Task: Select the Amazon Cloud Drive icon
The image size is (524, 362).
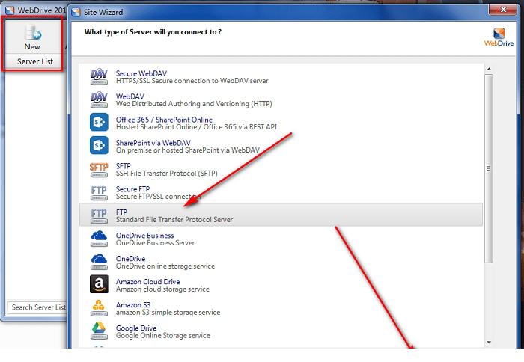Action: pos(99,285)
